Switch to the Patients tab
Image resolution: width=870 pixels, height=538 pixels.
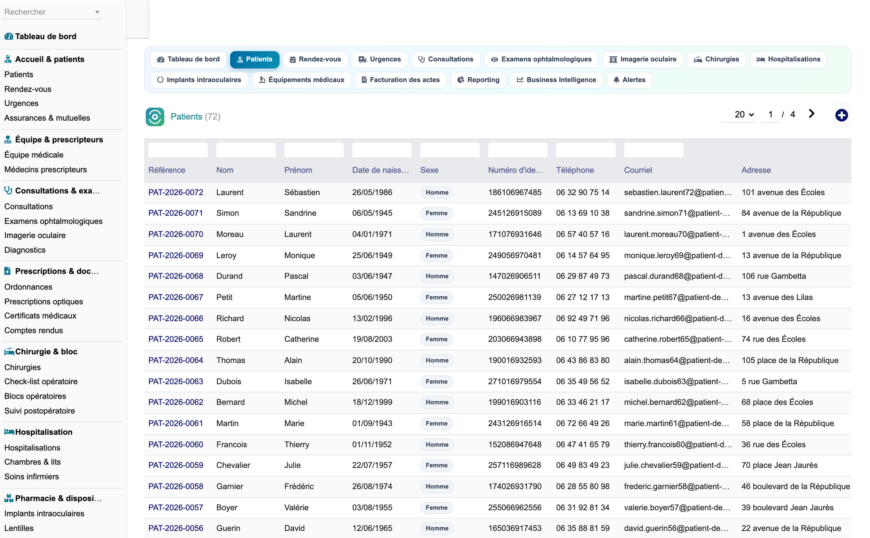click(x=254, y=59)
